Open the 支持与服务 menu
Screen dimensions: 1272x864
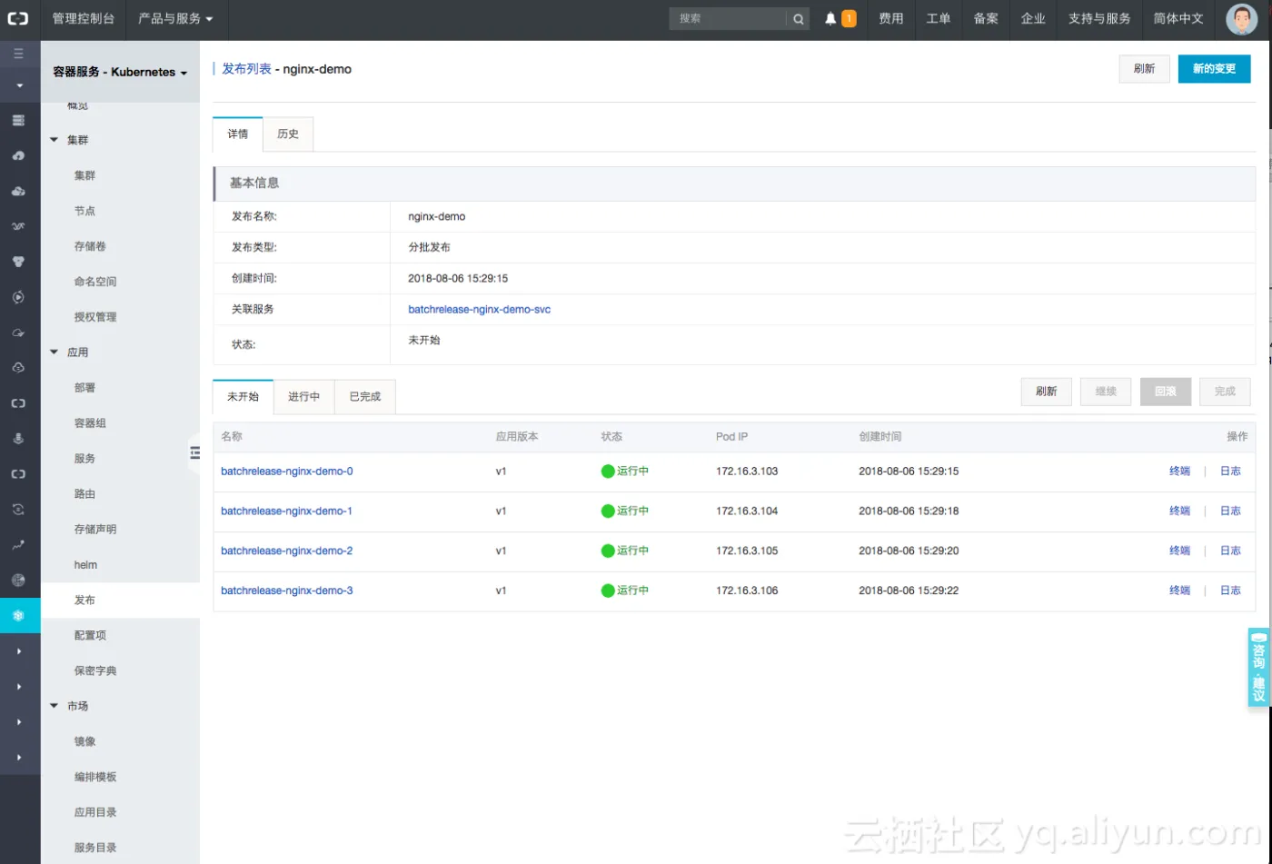pos(1099,18)
